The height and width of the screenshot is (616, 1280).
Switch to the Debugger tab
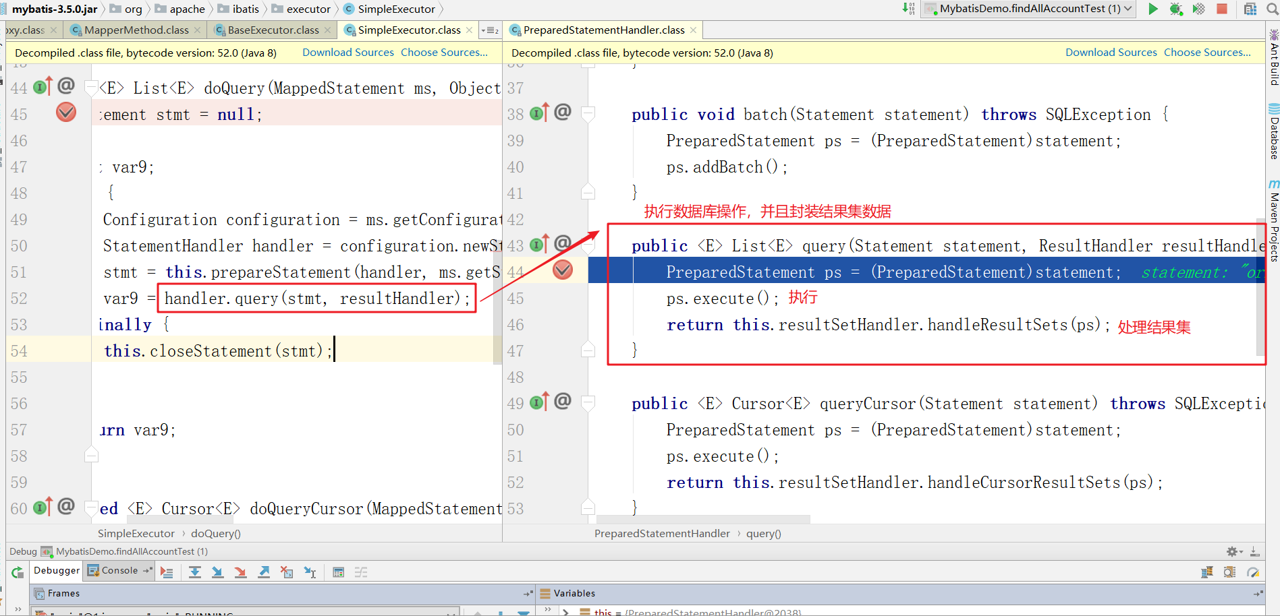[57, 571]
